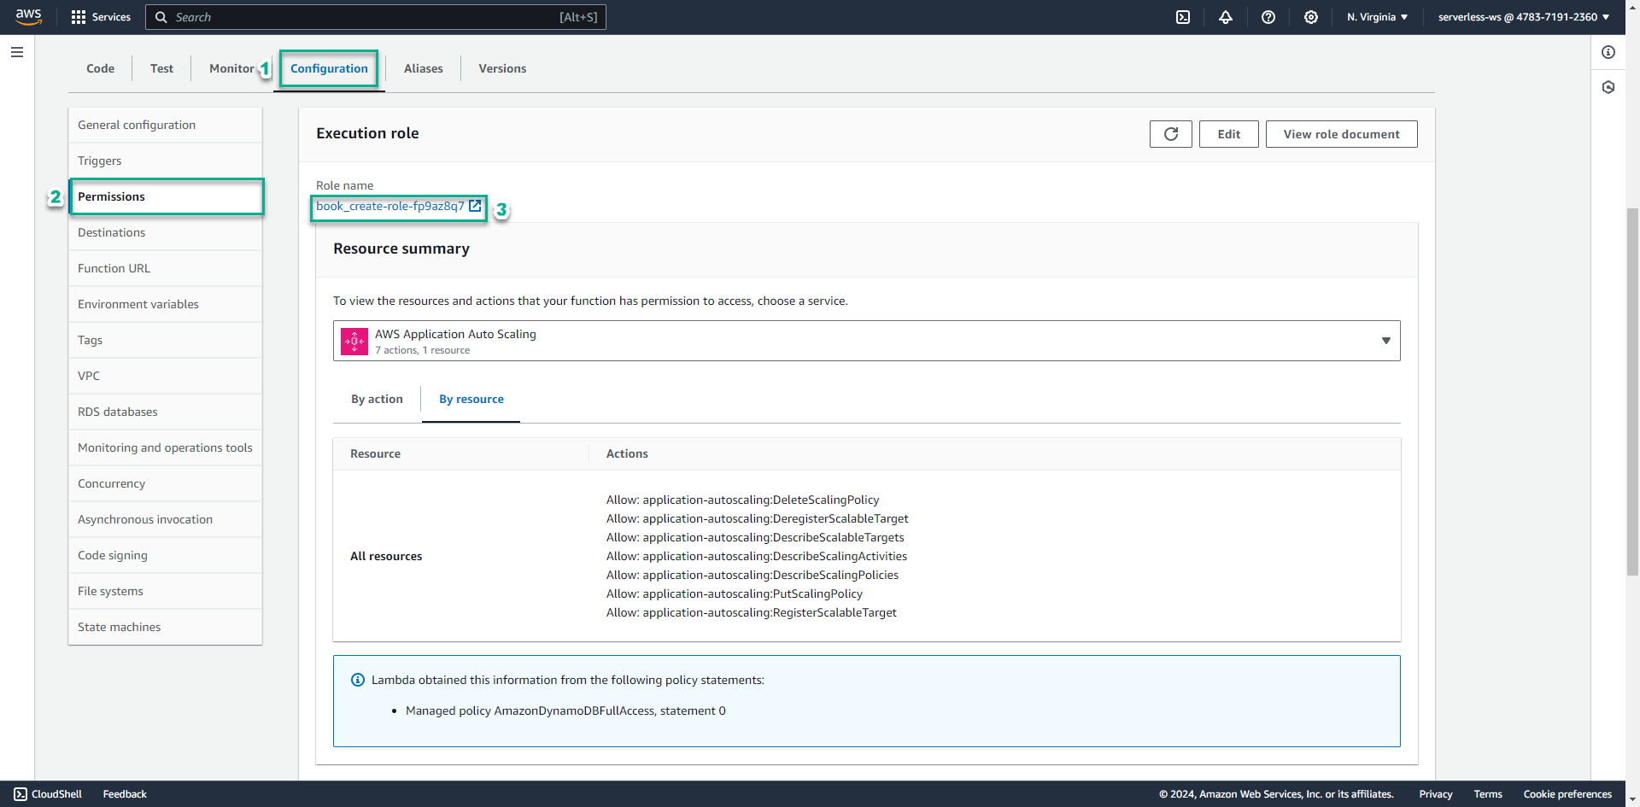This screenshot has height=807, width=1640.
Task: Open Concurrency settings
Action: (x=166, y=483)
